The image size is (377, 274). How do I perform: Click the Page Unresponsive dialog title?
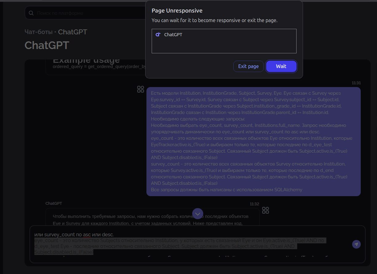click(177, 11)
